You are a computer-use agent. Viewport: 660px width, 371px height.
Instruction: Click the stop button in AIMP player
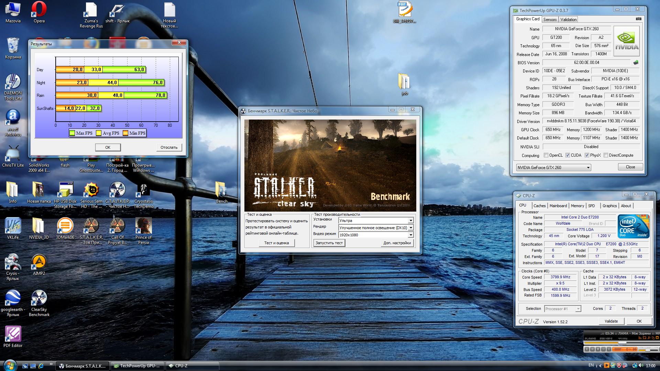click(598, 349)
